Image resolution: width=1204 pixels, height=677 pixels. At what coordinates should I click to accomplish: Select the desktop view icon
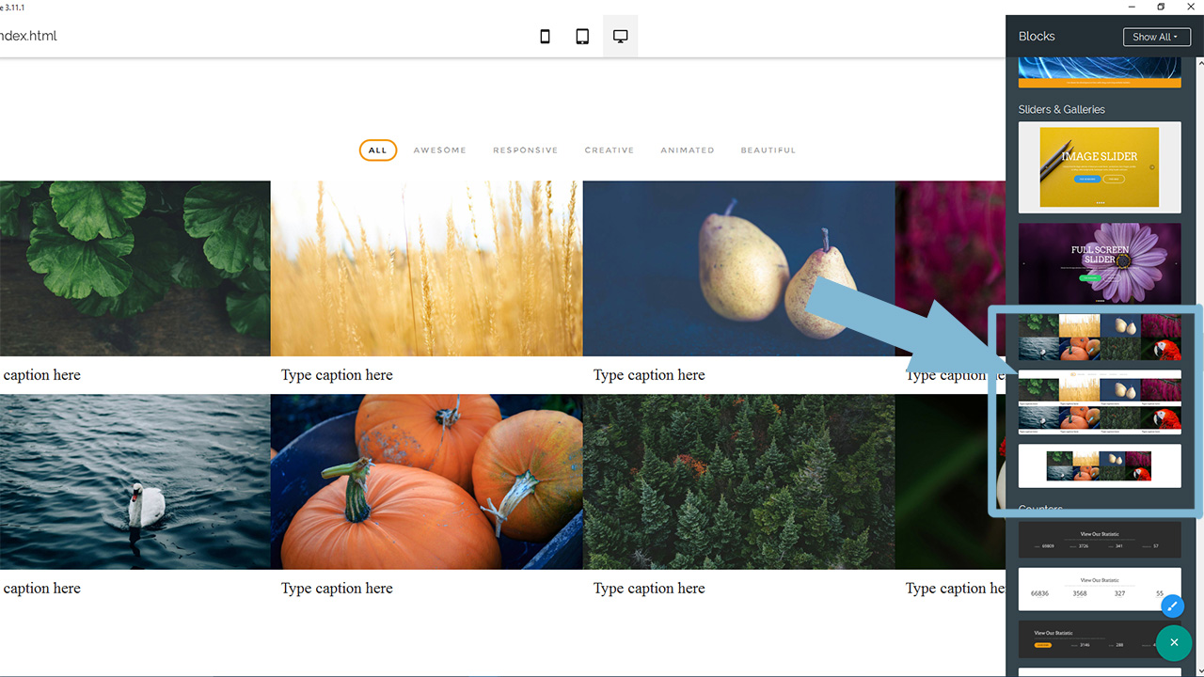click(620, 37)
